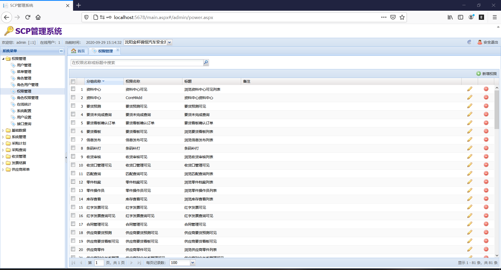Expand the 采购计划 tree folder
This screenshot has width=501, height=270.
click(3, 143)
